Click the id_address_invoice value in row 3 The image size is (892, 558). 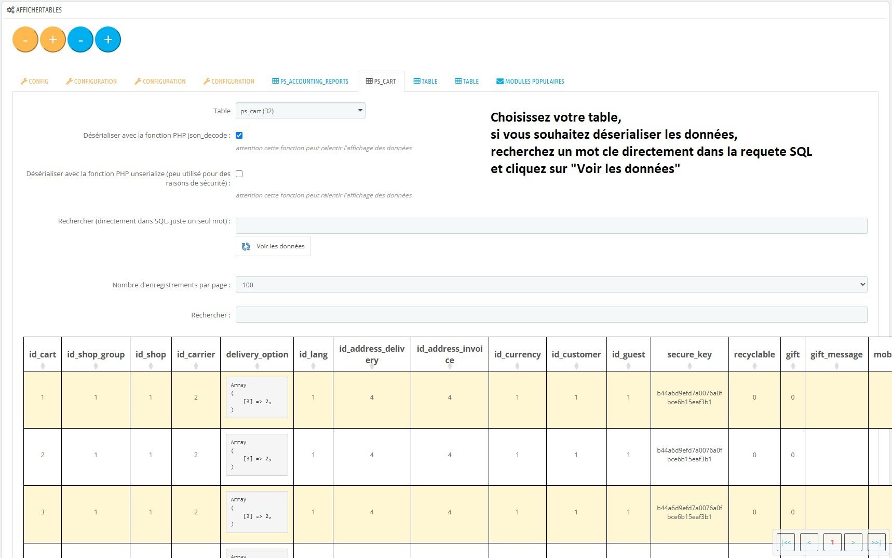(450, 512)
